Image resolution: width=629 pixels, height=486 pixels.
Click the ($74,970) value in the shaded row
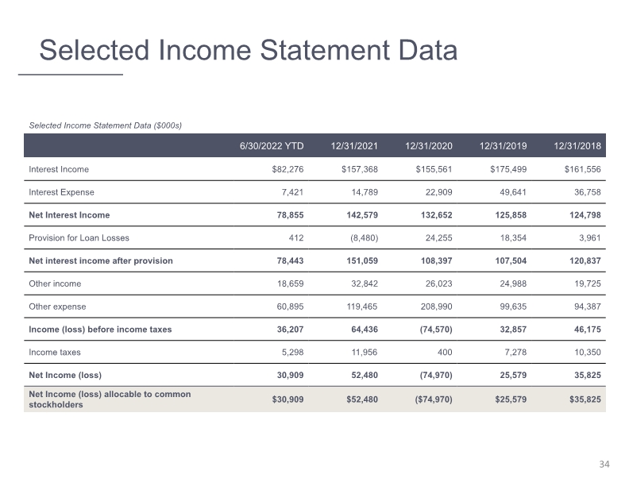tap(434, 399)
